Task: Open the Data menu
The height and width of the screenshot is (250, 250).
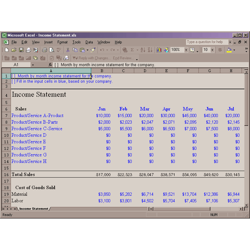Action: point(89,42)
